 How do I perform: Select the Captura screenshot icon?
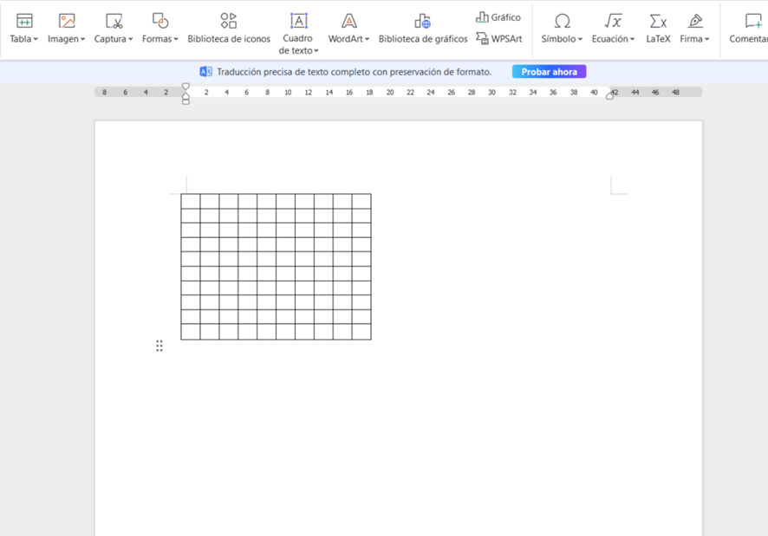(x=114, y=21)
